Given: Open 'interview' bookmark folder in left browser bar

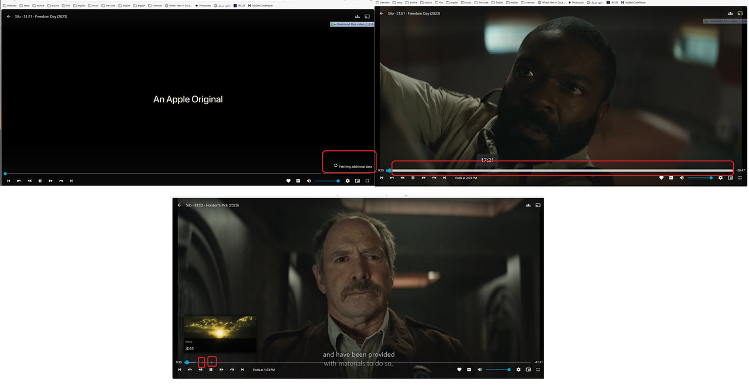Looking at the screenshot, I should pyautogui.click(x=9, y=5).
